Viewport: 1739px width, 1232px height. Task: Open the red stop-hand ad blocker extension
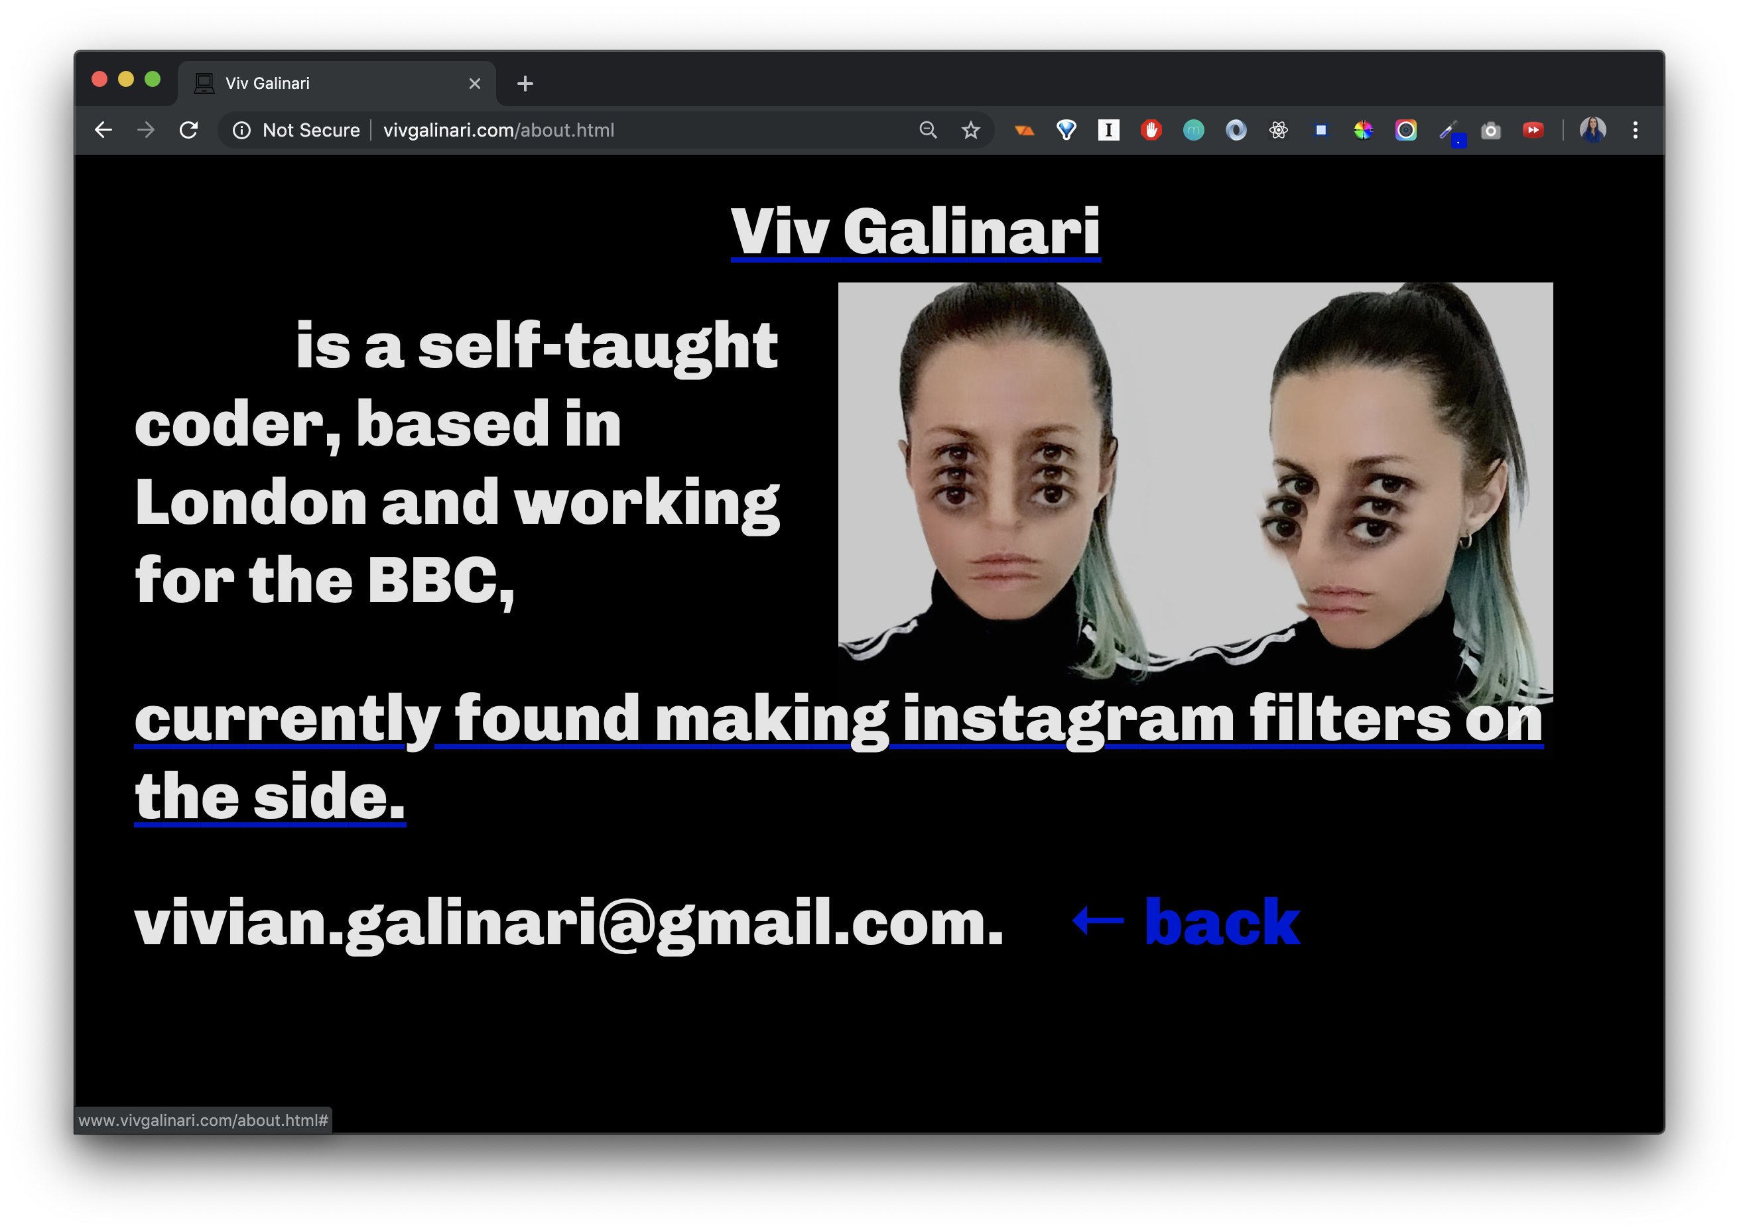point(1151,131)
